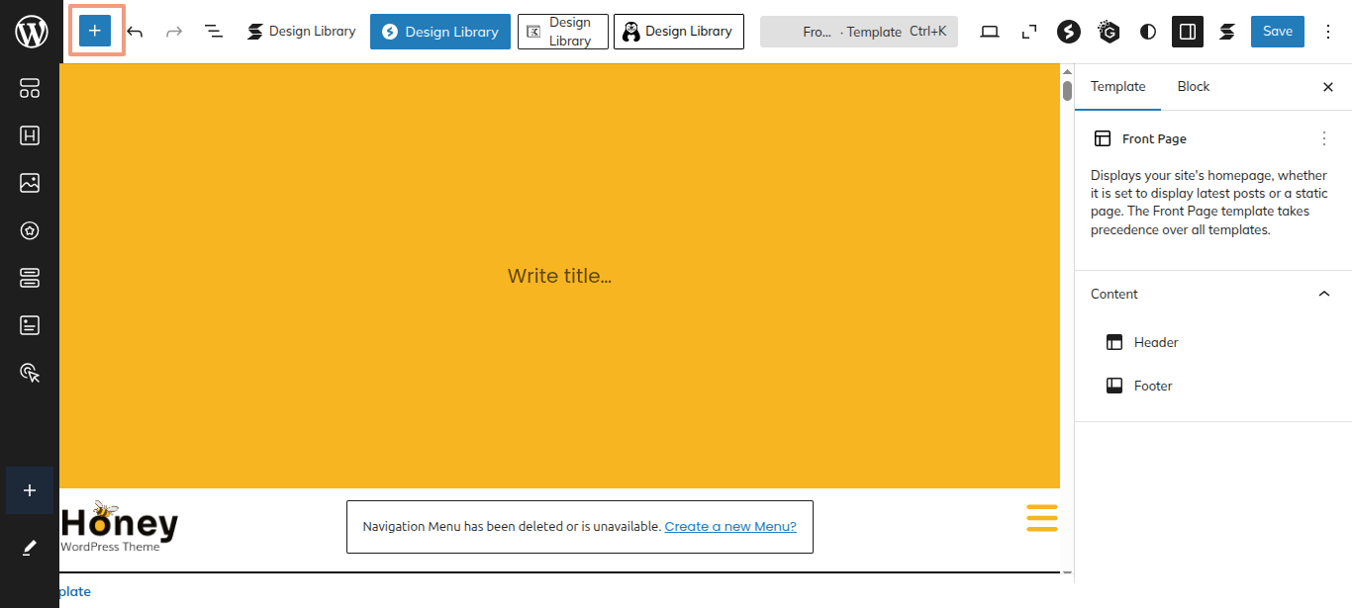Click the yellow hamburger menu icon
1352x608 pixels.
pyautogui.click(x=1041, y=518)
